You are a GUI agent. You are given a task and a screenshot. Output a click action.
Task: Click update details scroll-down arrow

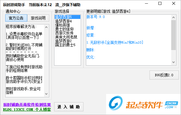tap(173, 62)
